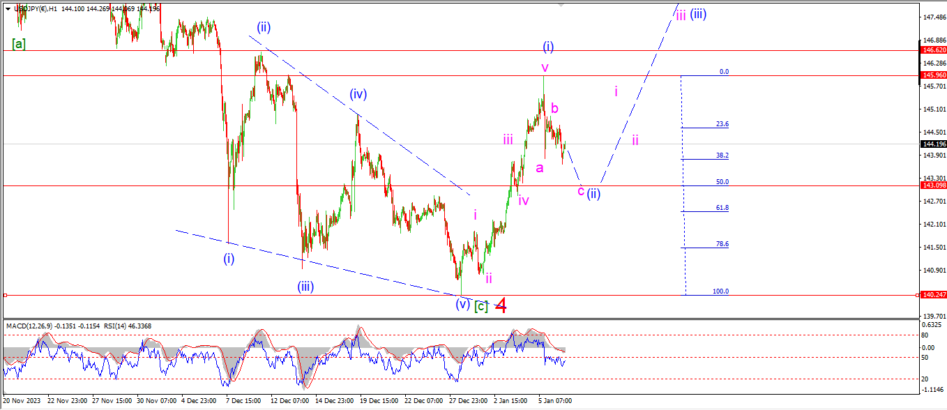
Task: Click the current price label 144.196
Action: [x=933, y=144]
